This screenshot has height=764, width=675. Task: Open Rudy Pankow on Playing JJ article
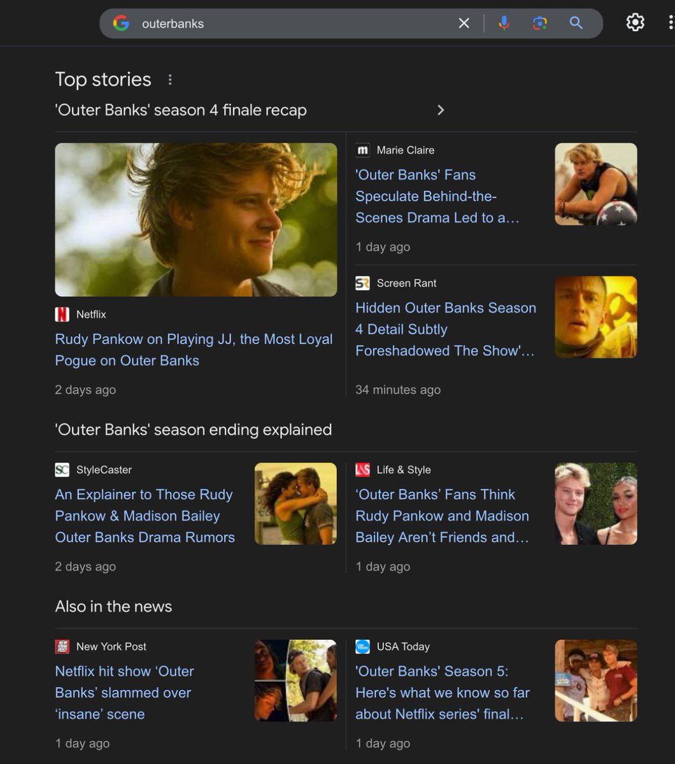pyautogui.click(x=194, y=350)
